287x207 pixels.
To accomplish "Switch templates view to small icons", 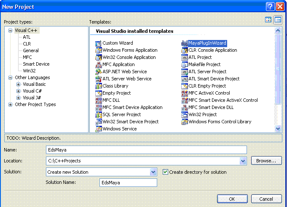I will point(278,20).
